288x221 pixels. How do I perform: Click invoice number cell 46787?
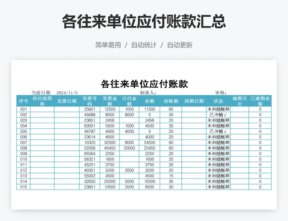90,131
